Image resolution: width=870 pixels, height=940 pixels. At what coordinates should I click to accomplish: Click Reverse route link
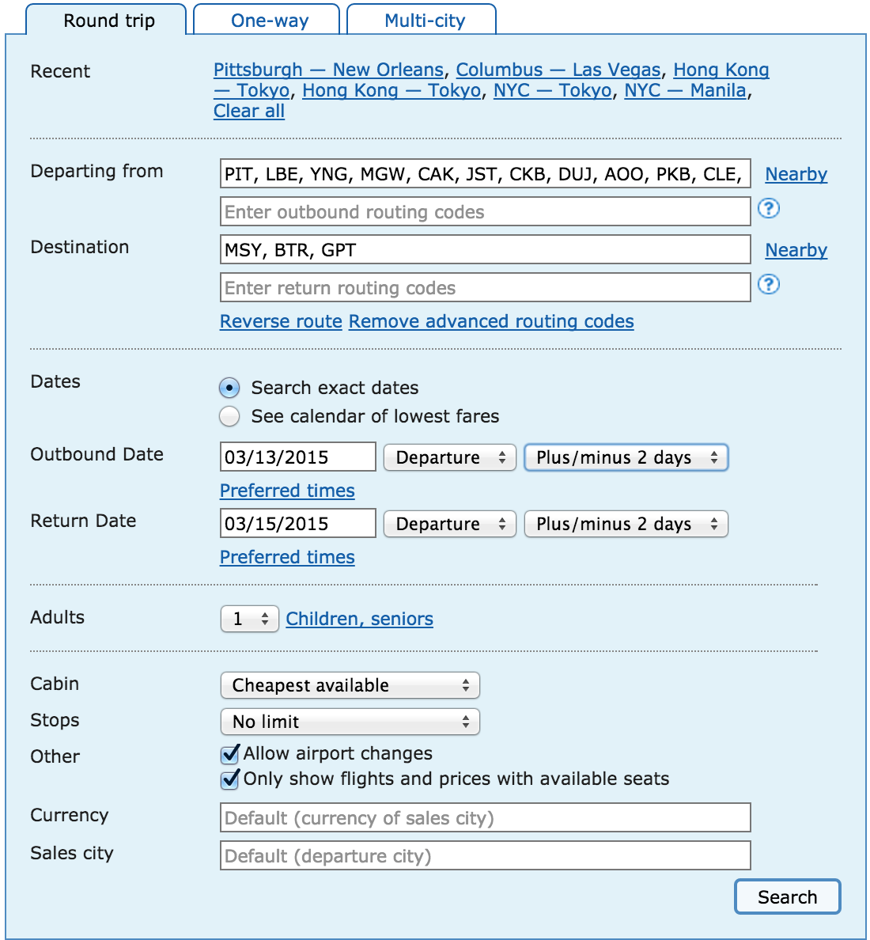coord(281,321)
